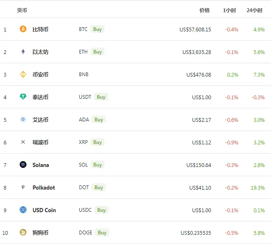Open the Polkadot coin name link

(x=44, y=187)
